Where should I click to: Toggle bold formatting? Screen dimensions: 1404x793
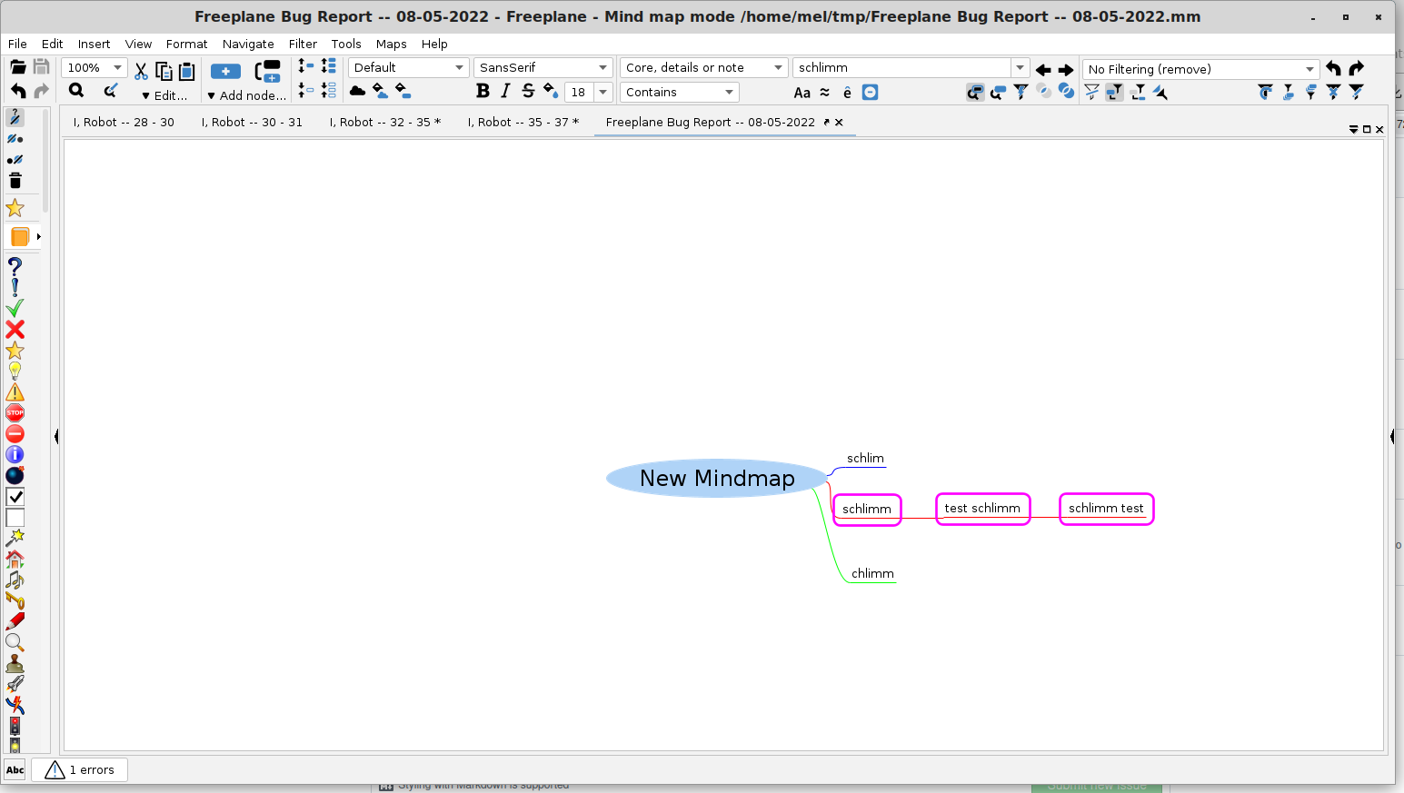tap(483, 91)
